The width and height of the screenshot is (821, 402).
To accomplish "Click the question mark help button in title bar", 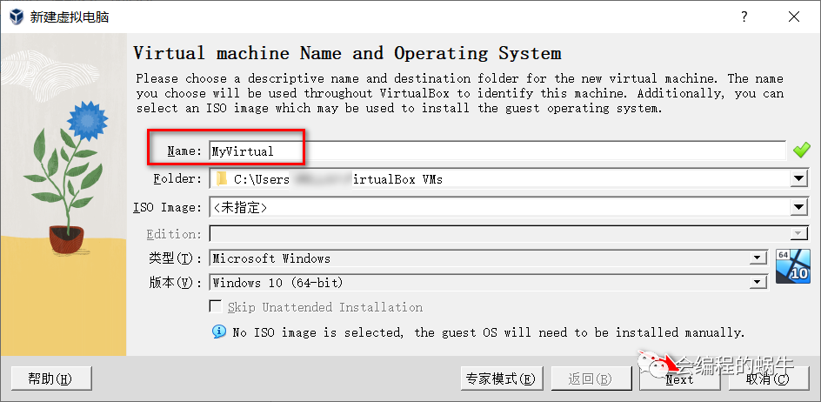I will 744,17.
